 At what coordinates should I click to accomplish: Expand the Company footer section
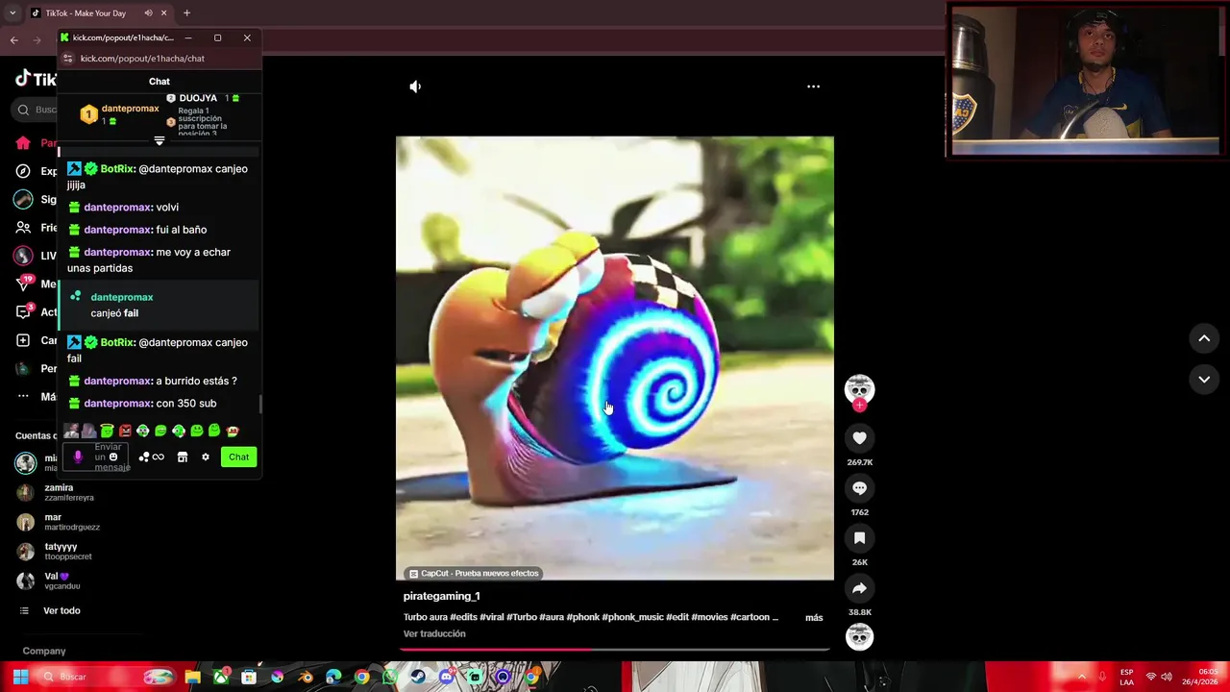point(44,651)
